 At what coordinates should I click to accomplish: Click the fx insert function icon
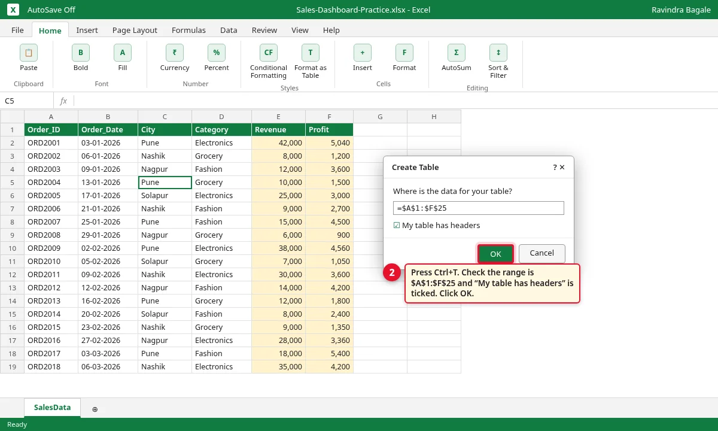click(x=63, y=101)
